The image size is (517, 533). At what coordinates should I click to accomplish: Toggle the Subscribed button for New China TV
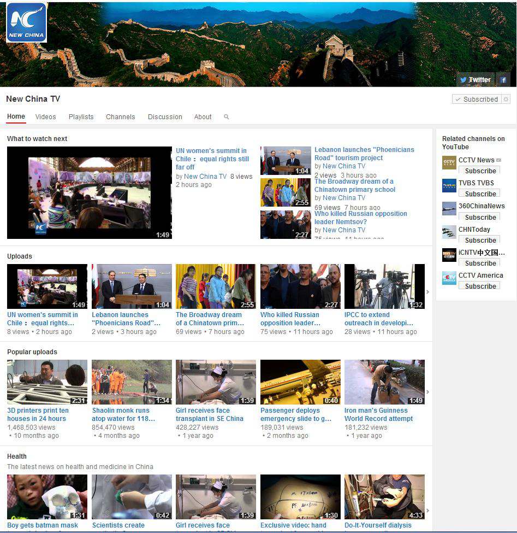[476, 99]
